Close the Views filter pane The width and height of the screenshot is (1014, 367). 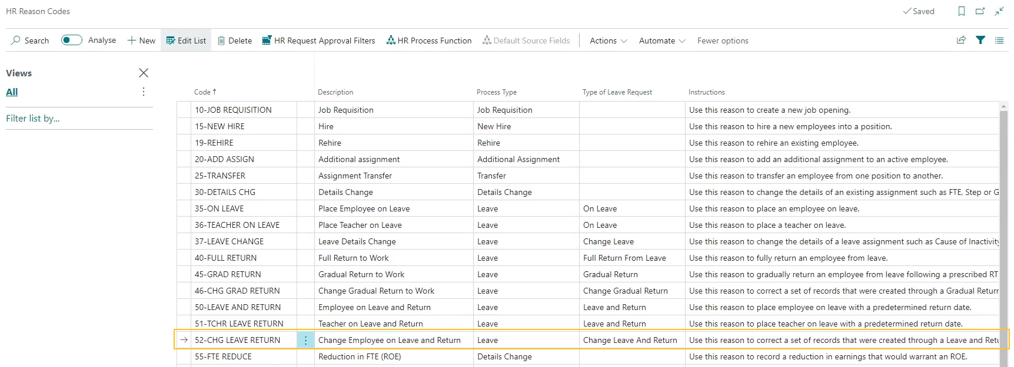click(x=144, y=73)
